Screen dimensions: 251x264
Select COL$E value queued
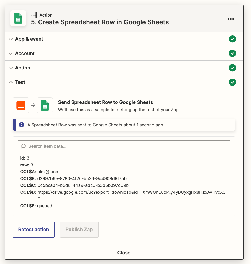pos(45,206)
